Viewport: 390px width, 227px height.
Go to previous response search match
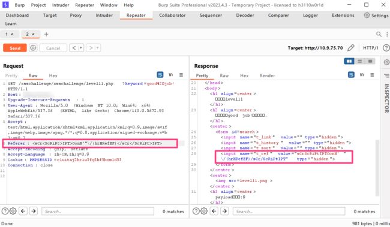[x=214, y=211]
